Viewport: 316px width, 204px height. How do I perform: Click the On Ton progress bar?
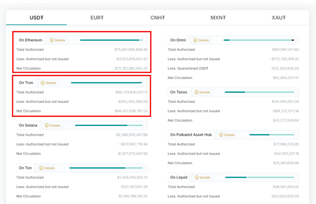pyautogui.click(x=106, y=168)
